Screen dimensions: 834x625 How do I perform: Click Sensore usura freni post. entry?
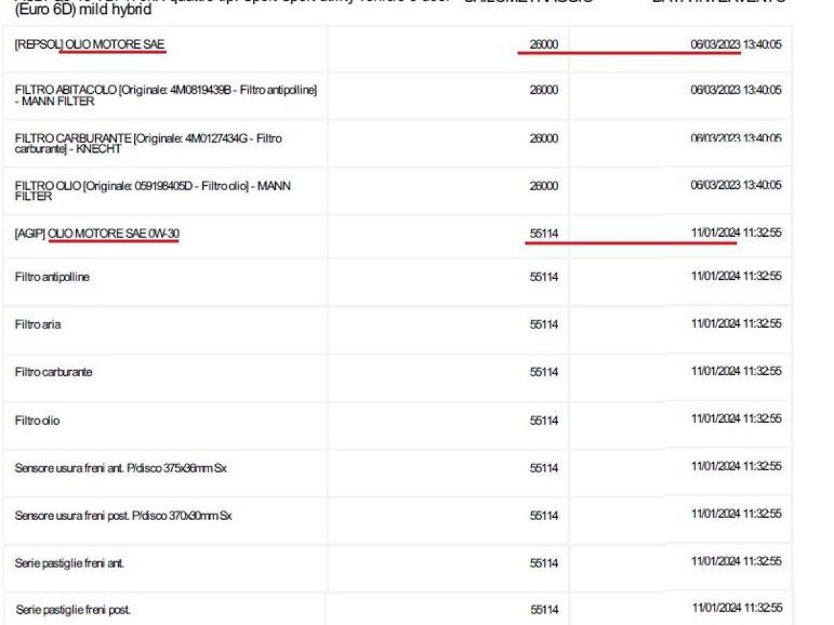pyautogui.click(x=123, y=516)
